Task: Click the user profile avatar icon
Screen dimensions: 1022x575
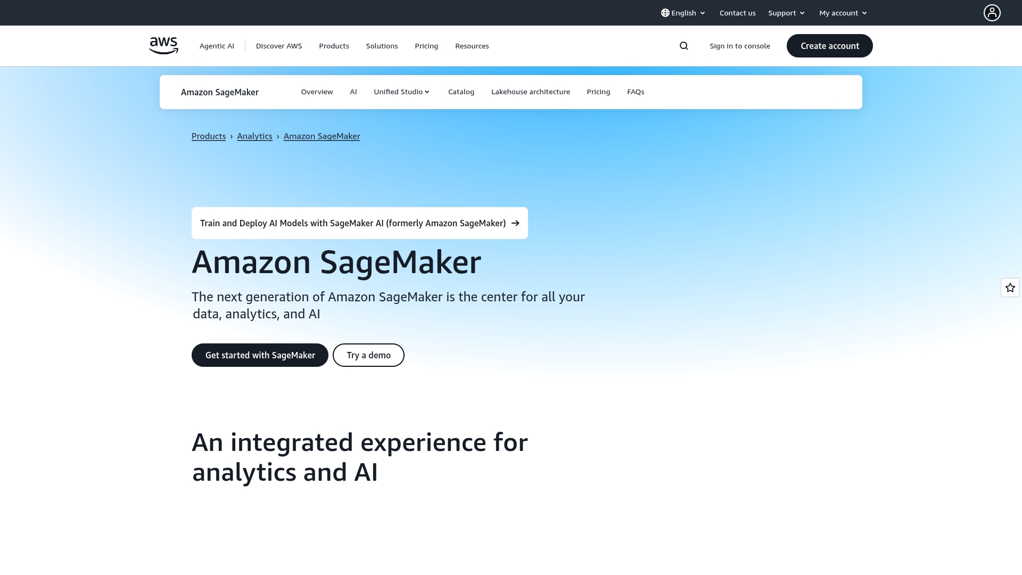Action: coord(992,13)
